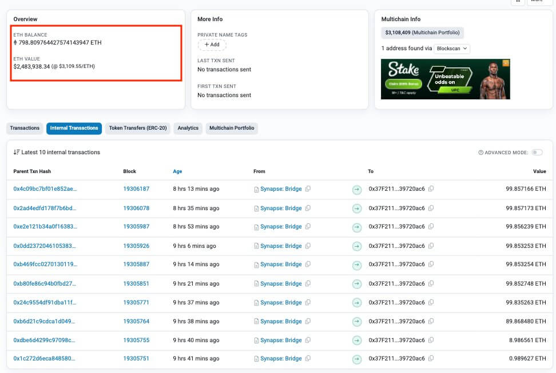Click the green arrow icon in first transaction row
Image resolution: width=556 pixels, height=373 pixels.
pyautogui.click(x=357, y=188)
